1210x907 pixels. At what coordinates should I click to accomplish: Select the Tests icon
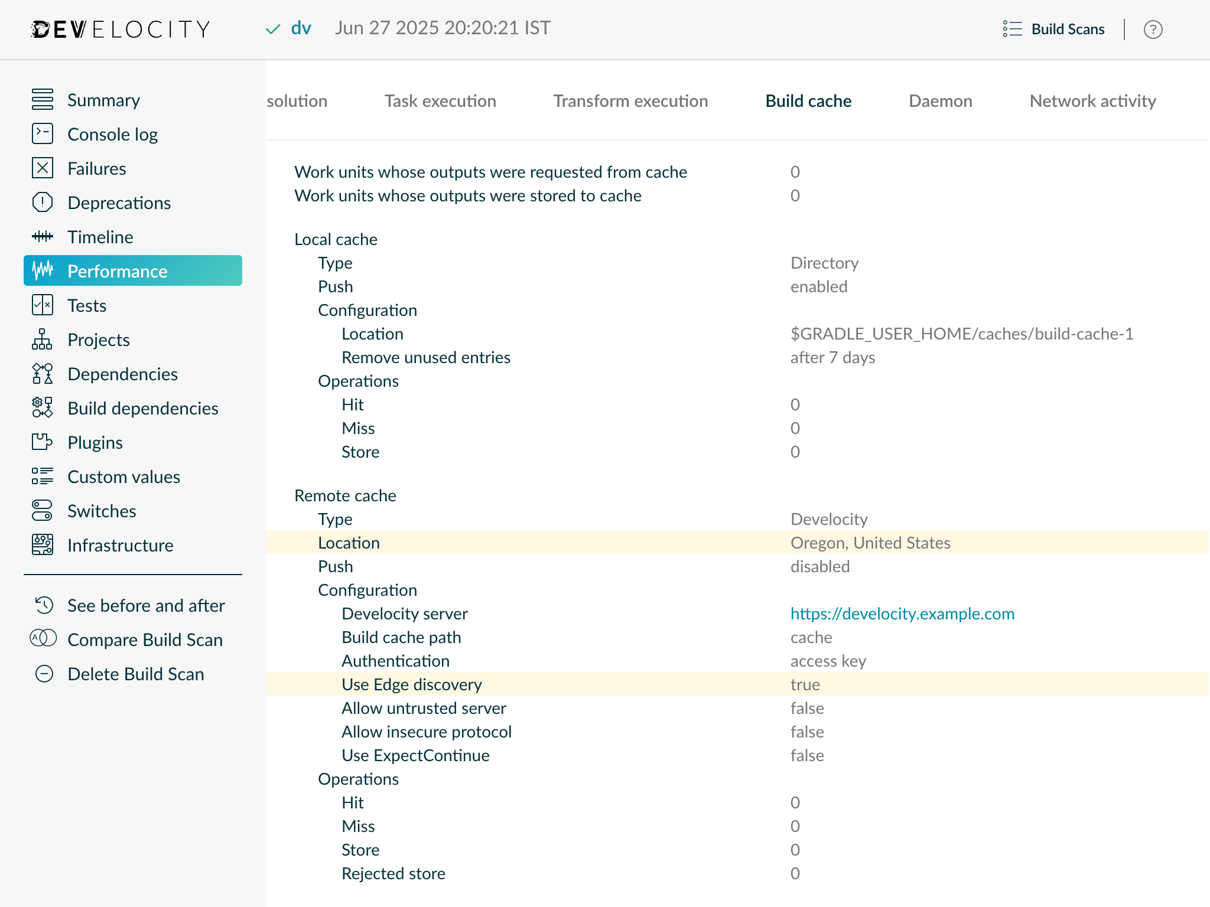[x=42, y=305]
